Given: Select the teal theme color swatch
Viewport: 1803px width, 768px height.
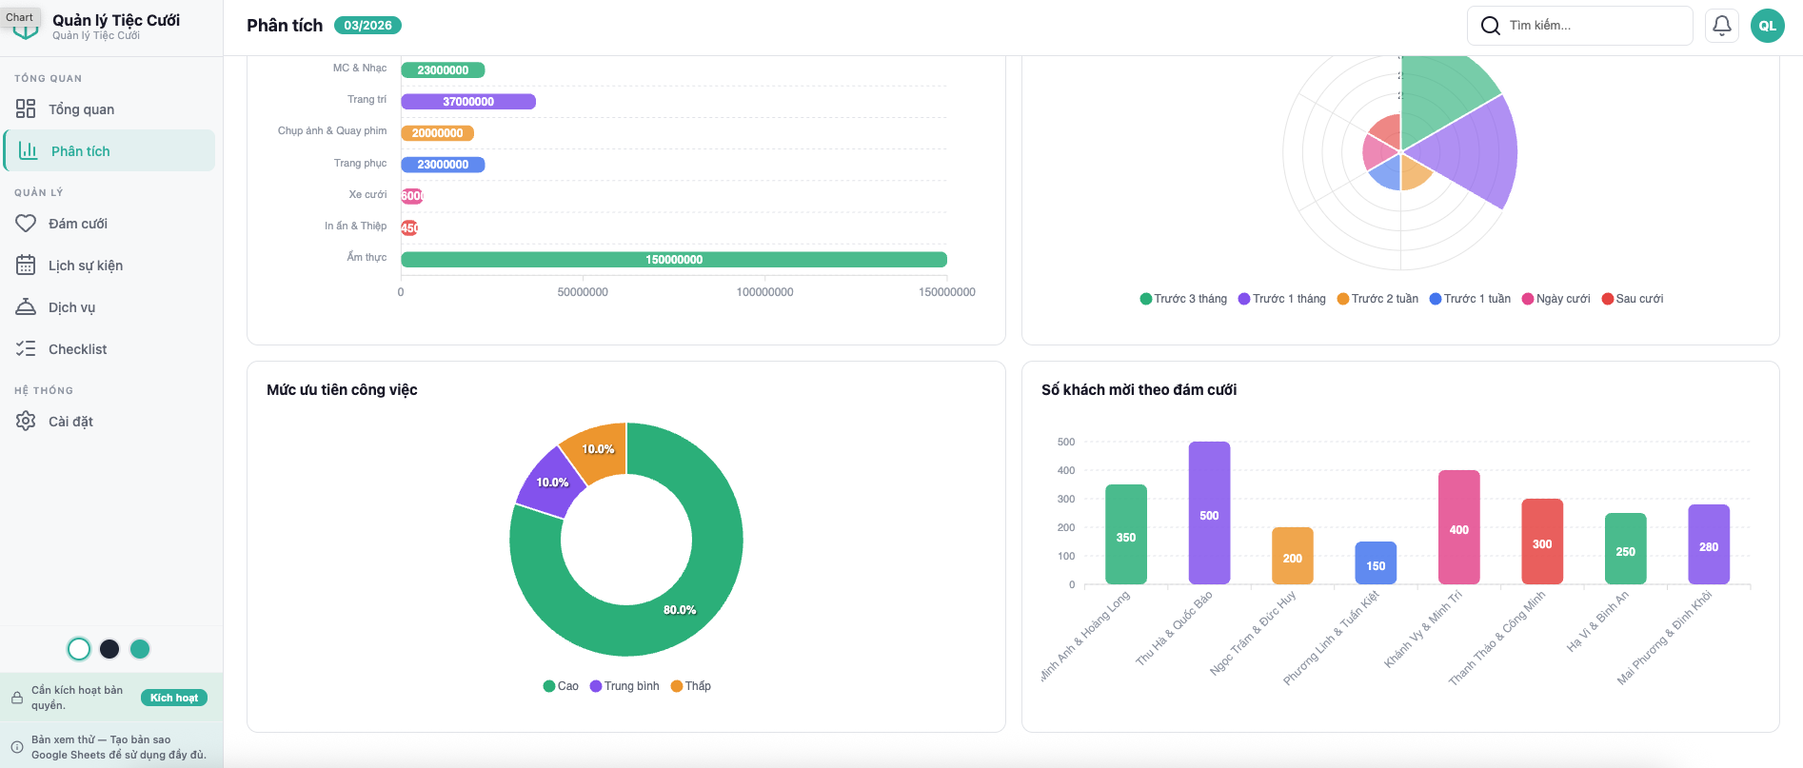Looking at the screenshot, I should (x=140, y=649).
